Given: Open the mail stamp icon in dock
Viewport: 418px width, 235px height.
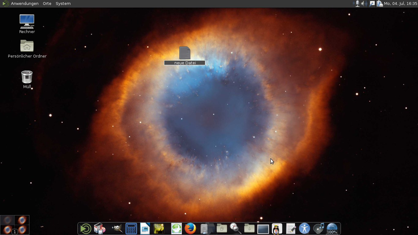Looking at the screenshot, I should 177,229.
